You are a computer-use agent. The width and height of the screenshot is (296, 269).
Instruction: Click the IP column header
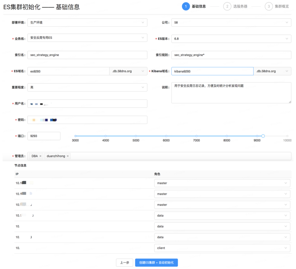(17, 174)
